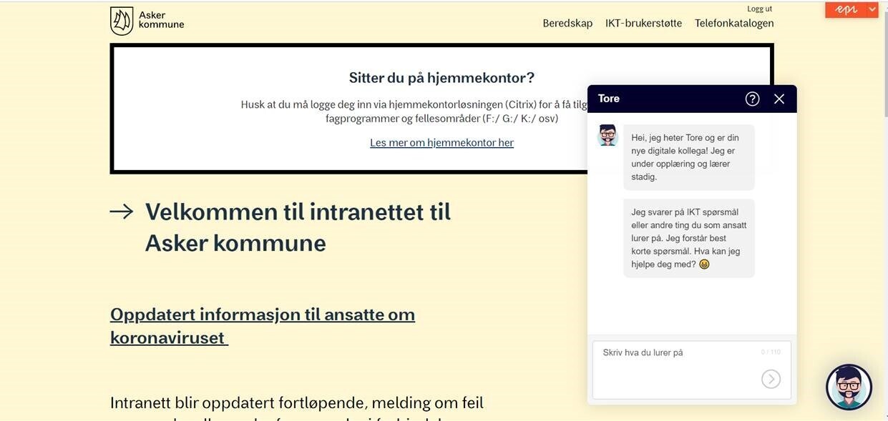This screenshot has width=888, height=421.
Task: Click the arrow icon beside Velkommen heading
Action: 122,212
